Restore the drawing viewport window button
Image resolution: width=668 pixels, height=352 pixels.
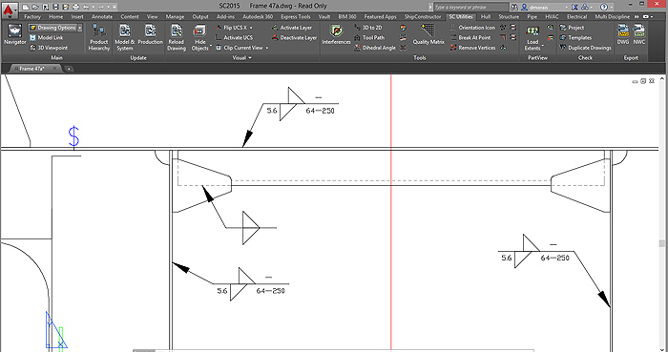(x=643, y=81)
